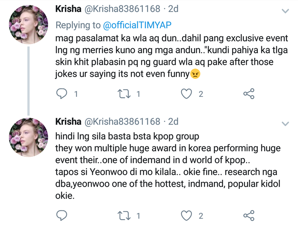
Task: Open Krisha's avatar on the top tweet
Action: (28, 22)
